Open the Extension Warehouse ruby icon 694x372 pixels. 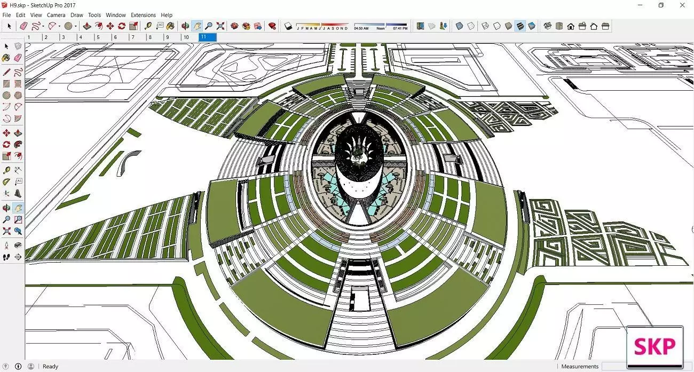272,26
